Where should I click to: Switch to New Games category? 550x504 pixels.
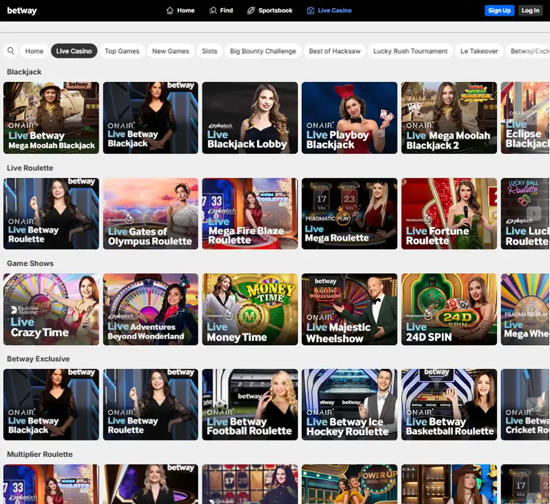pos(170,51)
